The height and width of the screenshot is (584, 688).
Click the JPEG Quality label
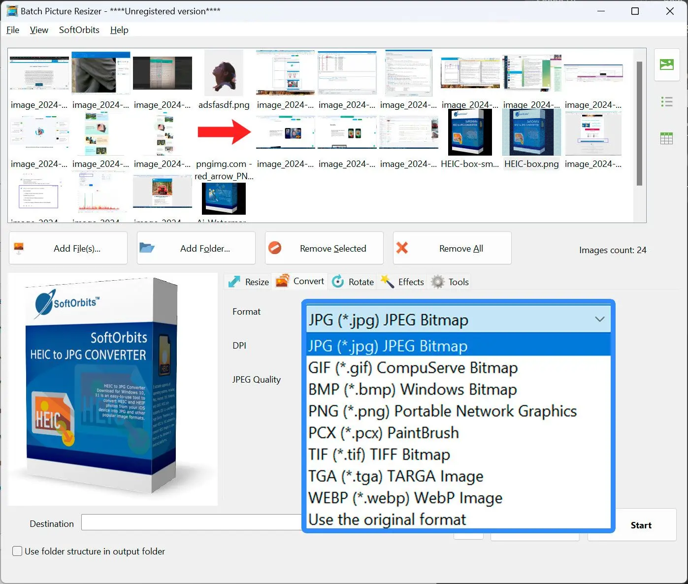pyautogui.click(x=257, y=380)
